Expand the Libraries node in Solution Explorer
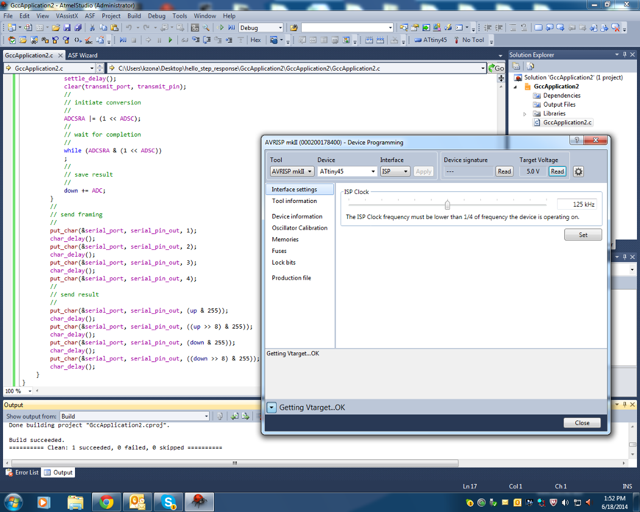The height and width of the screenshot is (512, 640). coord(525,114)
